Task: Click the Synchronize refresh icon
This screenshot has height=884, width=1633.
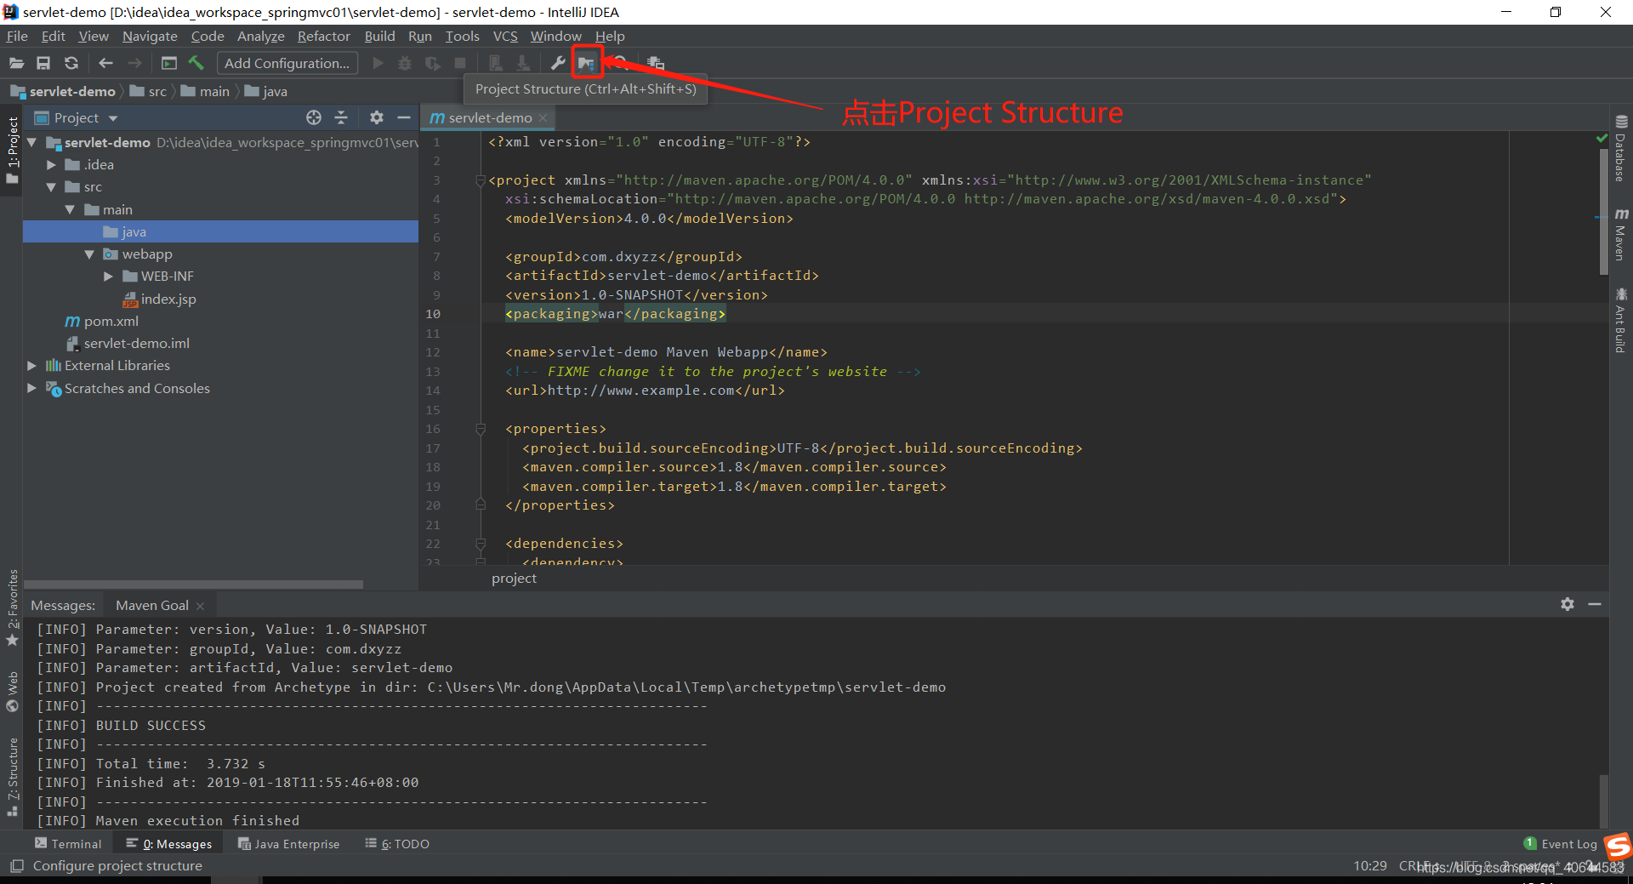Action: [x=71, y=63]
